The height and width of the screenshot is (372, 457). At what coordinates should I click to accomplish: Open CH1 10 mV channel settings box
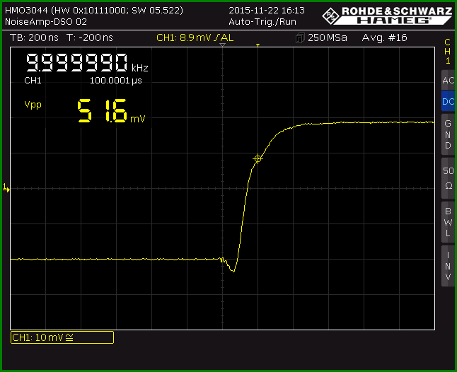point(62,337)
